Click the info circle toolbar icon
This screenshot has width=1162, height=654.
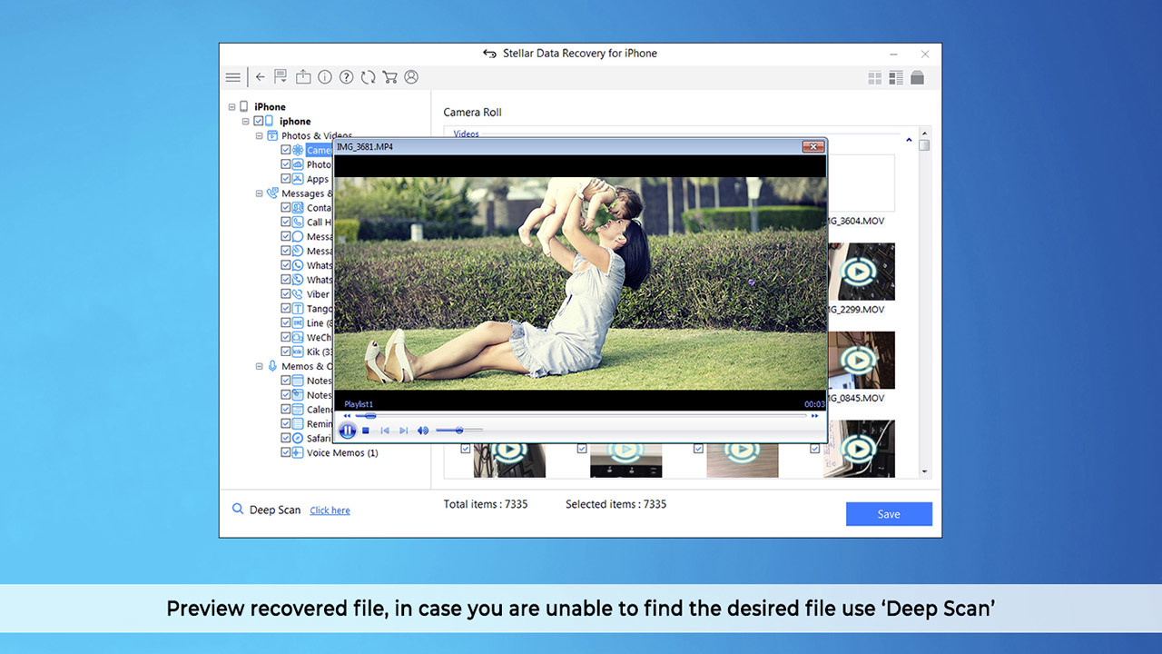click(x=325, y=77)
